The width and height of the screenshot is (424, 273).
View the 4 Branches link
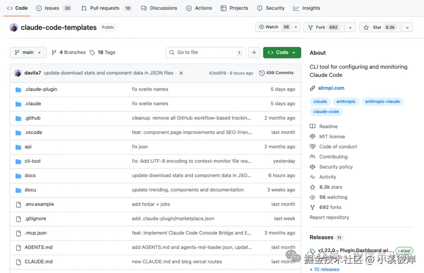(x=69, y=53)
